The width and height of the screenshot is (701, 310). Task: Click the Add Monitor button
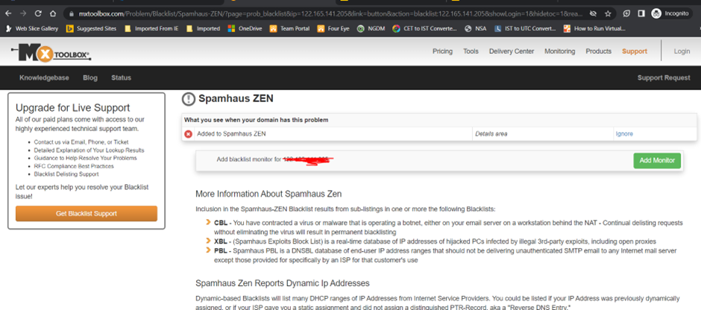pyautogui.click(x=657, y=160)
